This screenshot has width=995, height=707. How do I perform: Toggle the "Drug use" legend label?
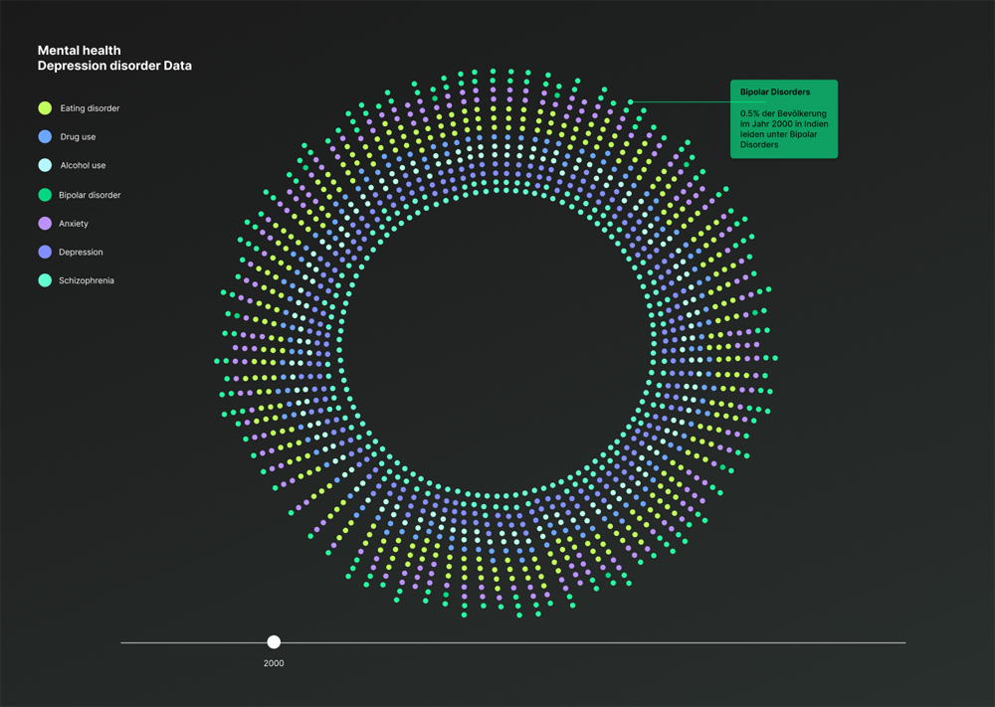point(78,137)
